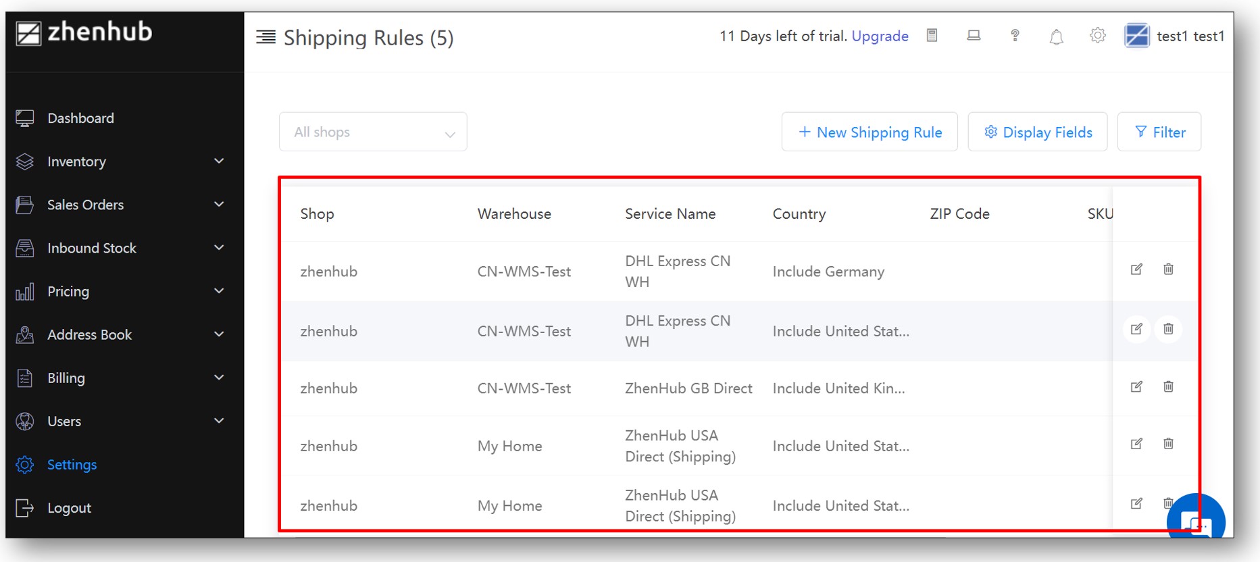Viewport: 1260px width, 562px height.
Task: Edit the ZhenHub GB Direct rule
Action: (1136, 386)
